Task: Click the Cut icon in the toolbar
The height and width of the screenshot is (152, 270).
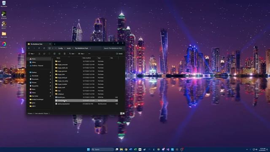Action: coord(39,54)
